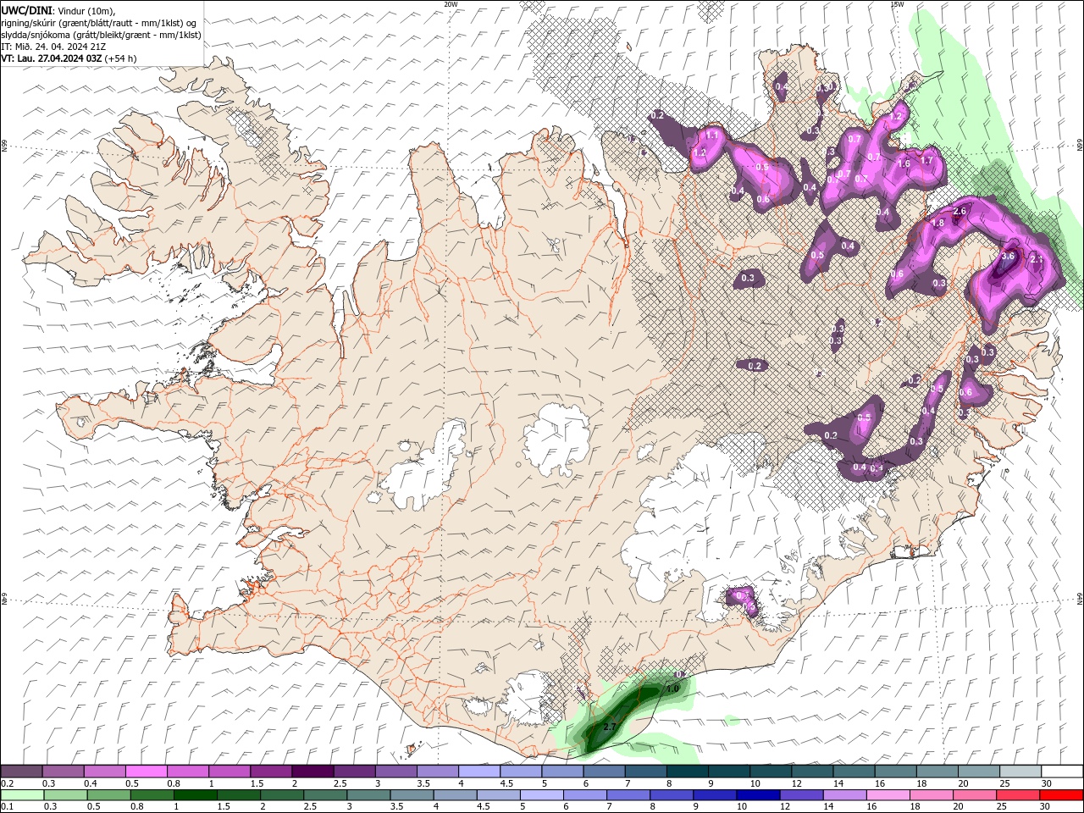Select the rain legend swatch labeled 10
The width and height of the screenshot is (1084, 813).
[759, 795]
